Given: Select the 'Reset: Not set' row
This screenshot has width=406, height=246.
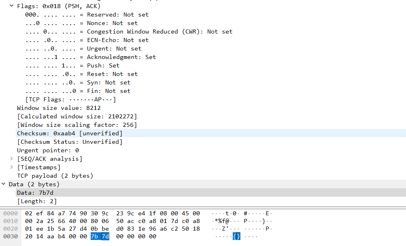Looking at the screenshot, I should tap(81, 74).
